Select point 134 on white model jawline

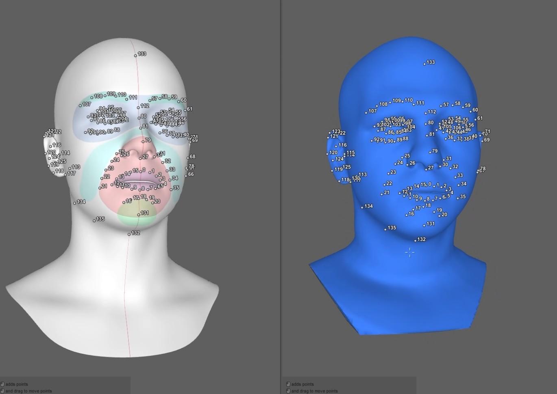pos(75,203)
